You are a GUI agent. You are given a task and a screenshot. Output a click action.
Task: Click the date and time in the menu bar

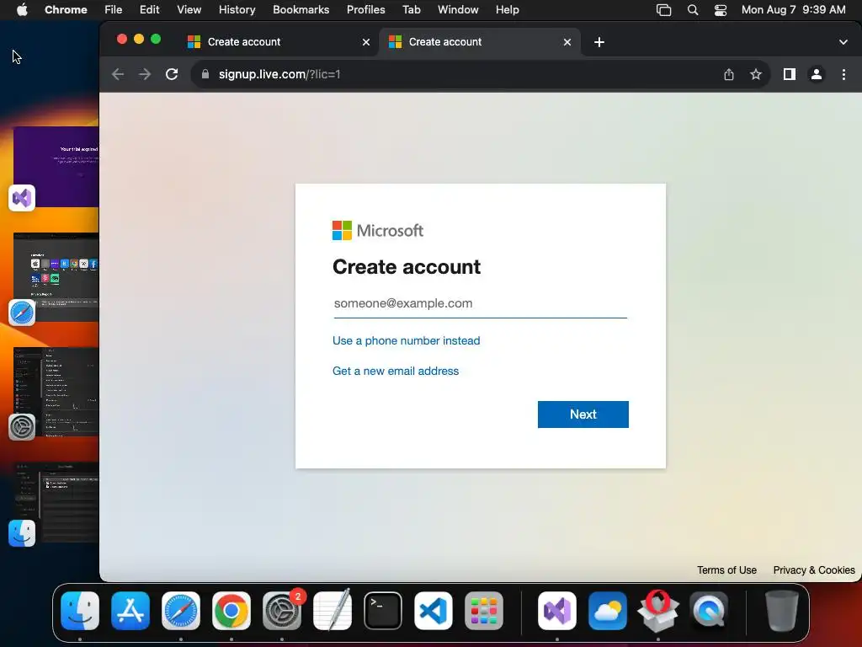click(793, 10)
